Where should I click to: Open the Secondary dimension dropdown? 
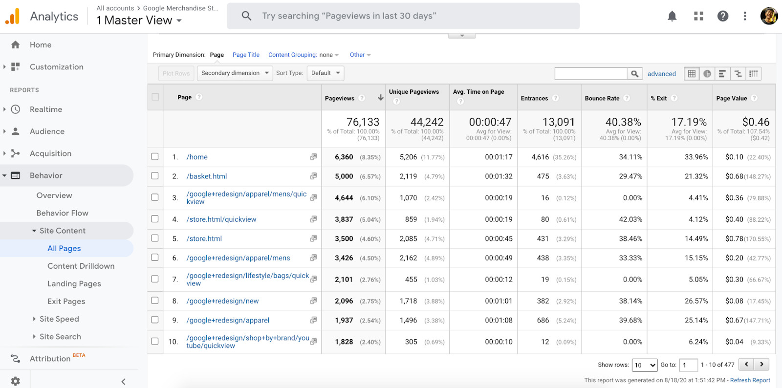[x=235, y=73]
